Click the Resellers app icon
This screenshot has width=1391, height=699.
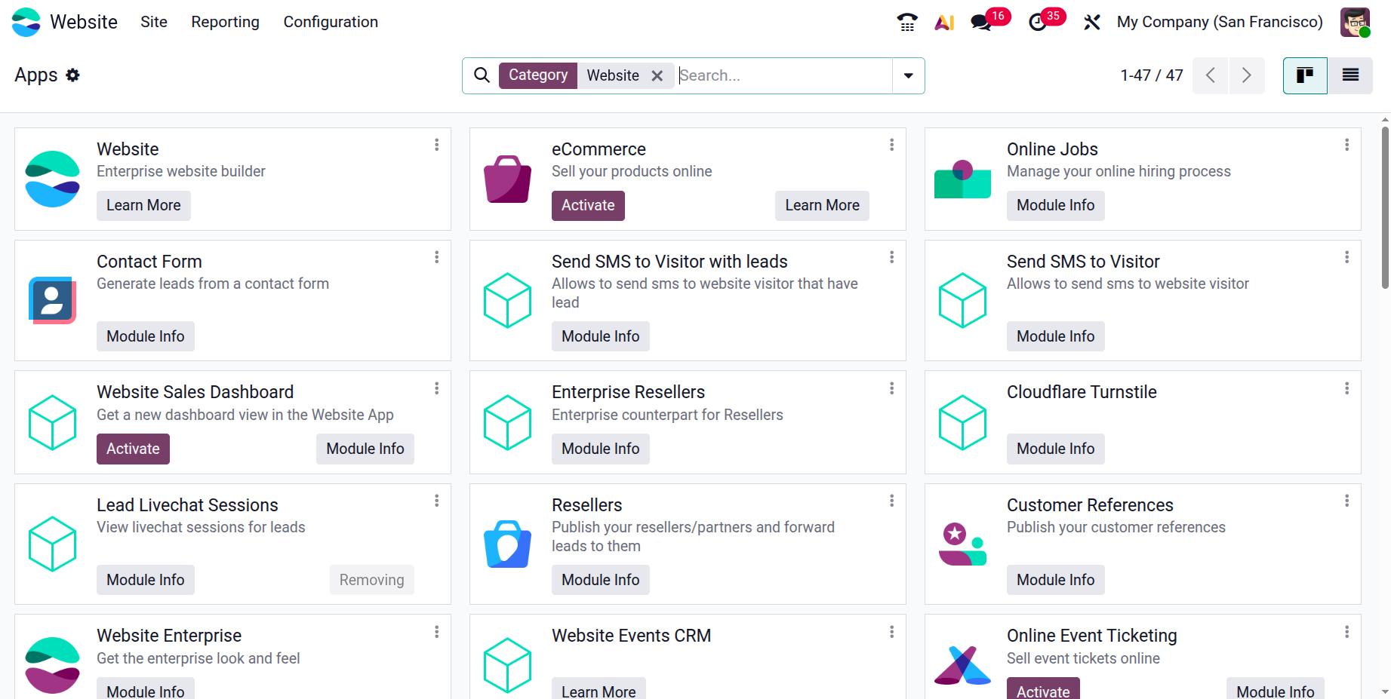point(508,544)
